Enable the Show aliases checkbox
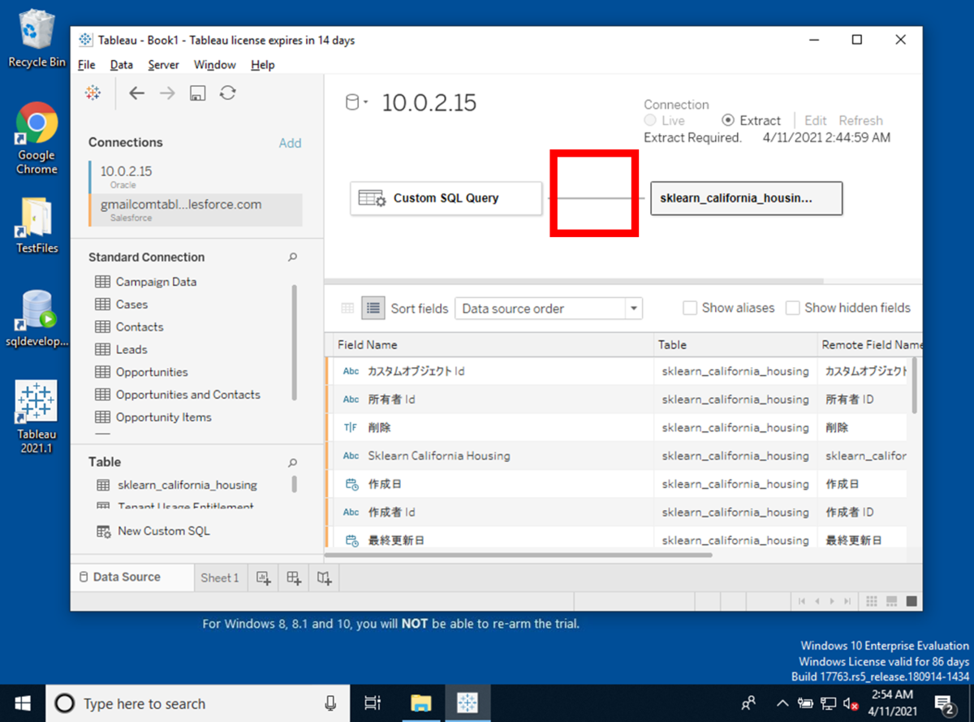The image size is (974, 722). pyautogui.click(x=690, y=308)
